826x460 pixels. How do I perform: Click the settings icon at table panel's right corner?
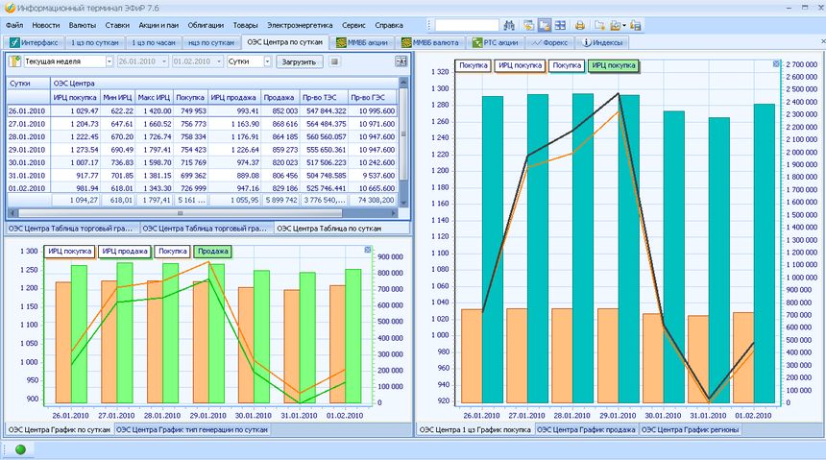click(401, 61)
